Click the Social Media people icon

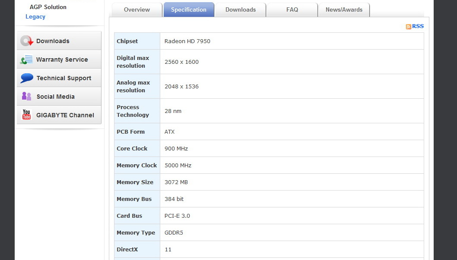26,96
